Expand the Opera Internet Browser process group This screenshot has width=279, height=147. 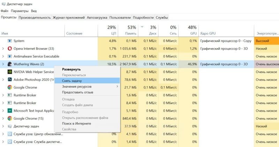click(3, 49)
